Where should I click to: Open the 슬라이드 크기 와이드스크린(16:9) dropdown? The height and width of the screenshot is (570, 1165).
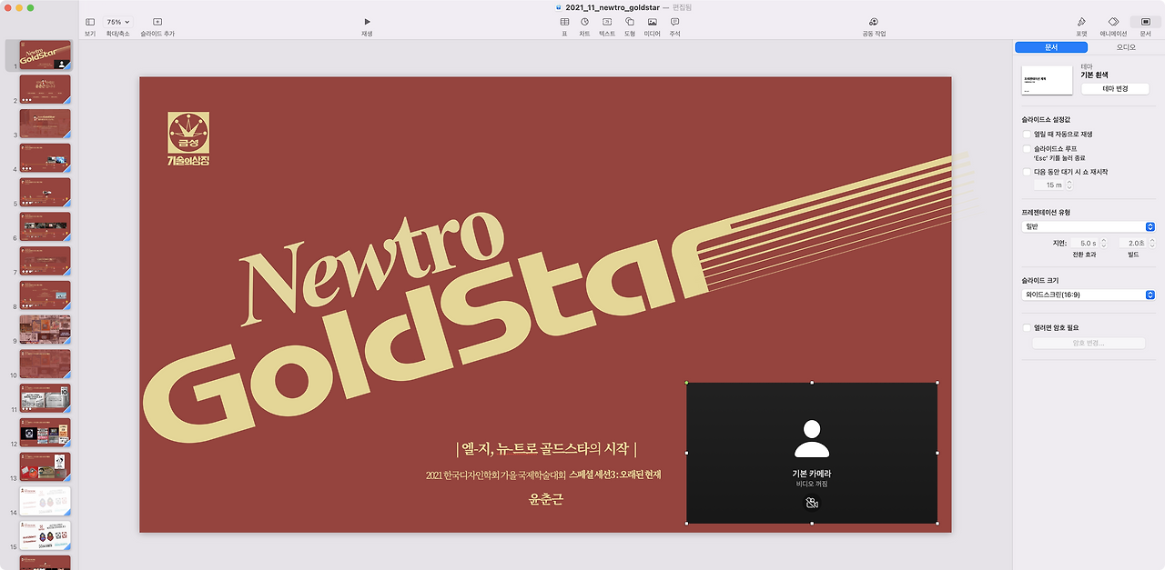coord(1089,295)
